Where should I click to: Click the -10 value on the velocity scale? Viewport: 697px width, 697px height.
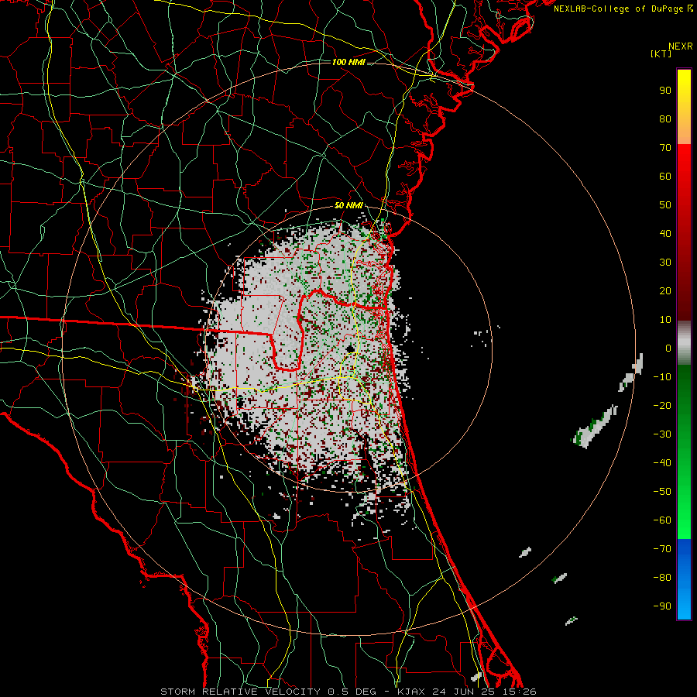(662, 377)
